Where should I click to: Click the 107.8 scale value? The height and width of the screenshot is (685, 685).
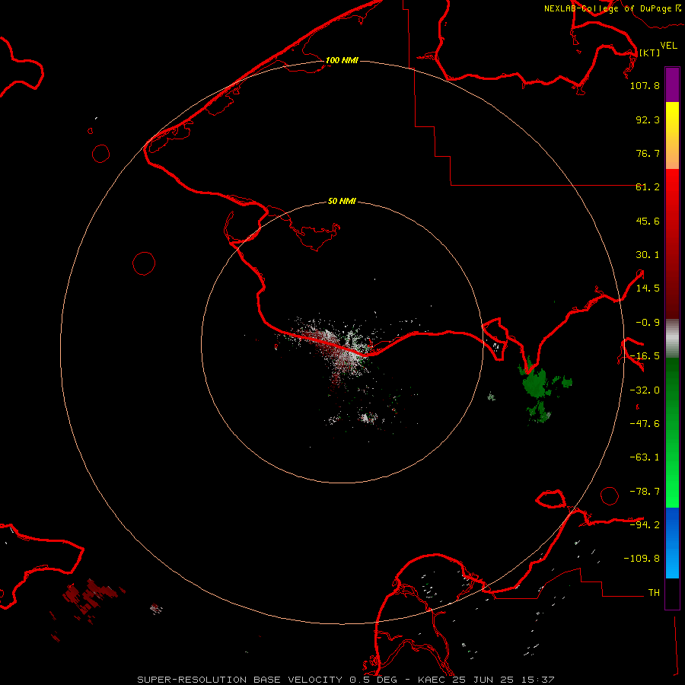pyautogui.click(x=645, y=85)
